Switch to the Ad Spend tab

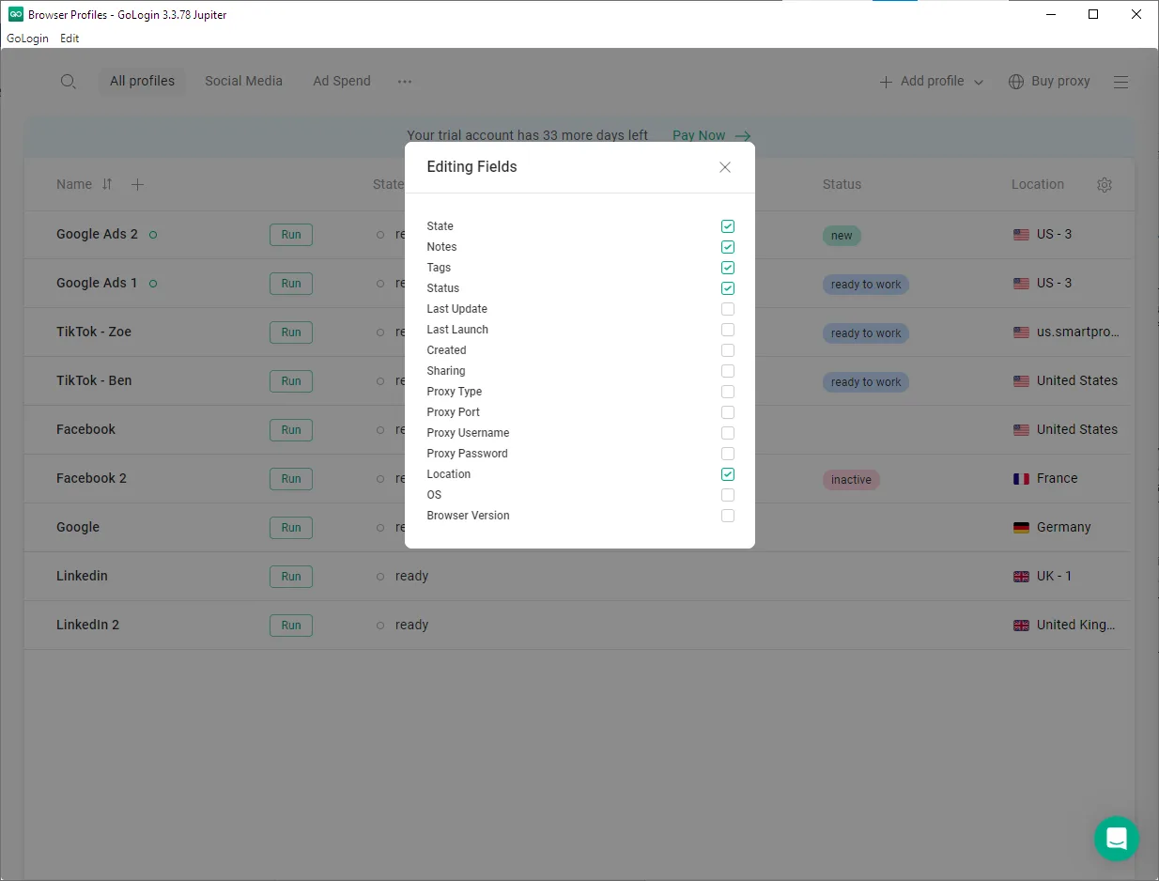point(342,81)
